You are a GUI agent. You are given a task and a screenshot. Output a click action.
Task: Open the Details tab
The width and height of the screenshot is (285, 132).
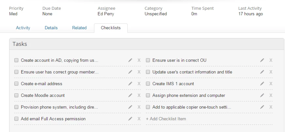pos(51,28)
